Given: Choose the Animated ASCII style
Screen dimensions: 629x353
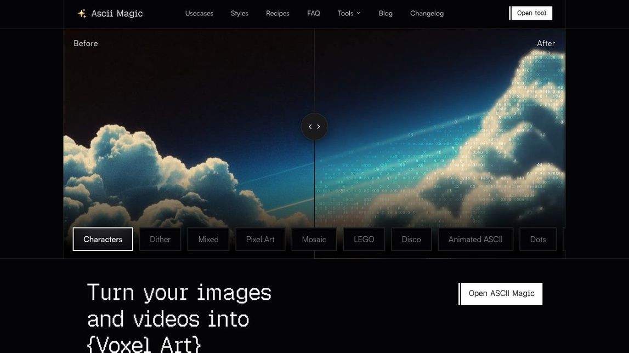Looking at the screenshot, I should (475, 239).
